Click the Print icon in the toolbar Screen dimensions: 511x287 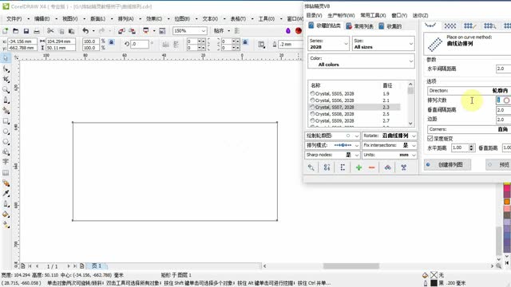tap(37, 31)
